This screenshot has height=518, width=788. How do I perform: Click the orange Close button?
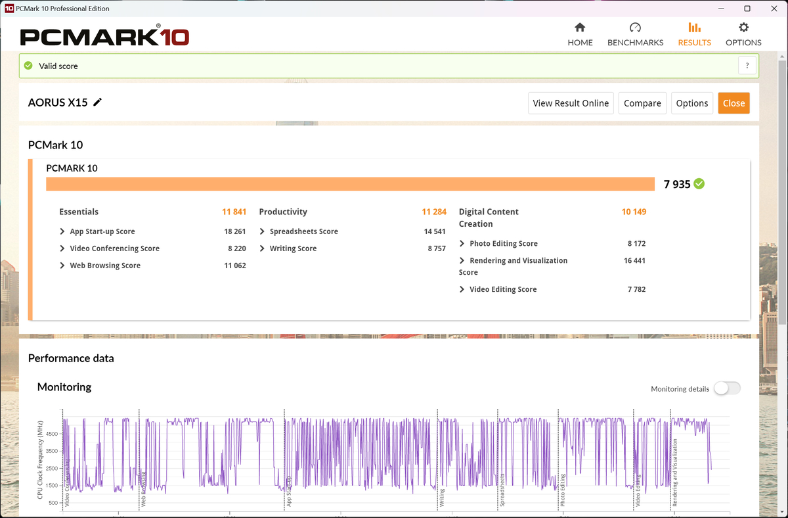(x=733, y=103)
